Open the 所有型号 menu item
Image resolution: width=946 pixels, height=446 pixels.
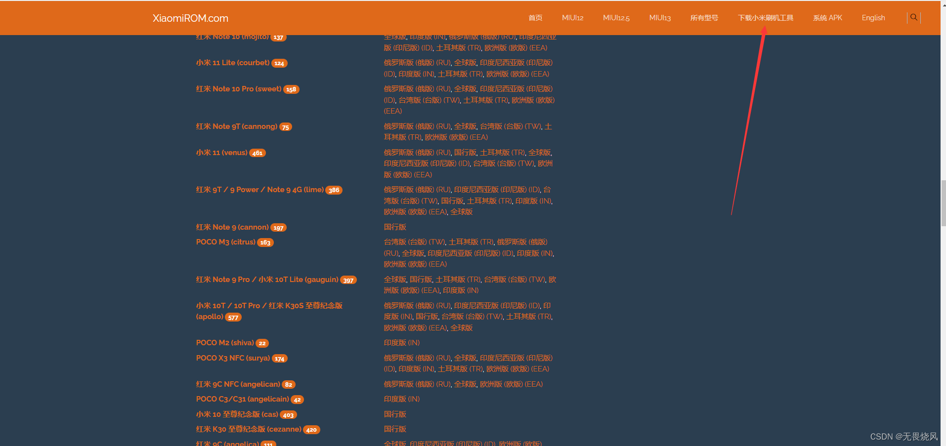pos(704,18)
